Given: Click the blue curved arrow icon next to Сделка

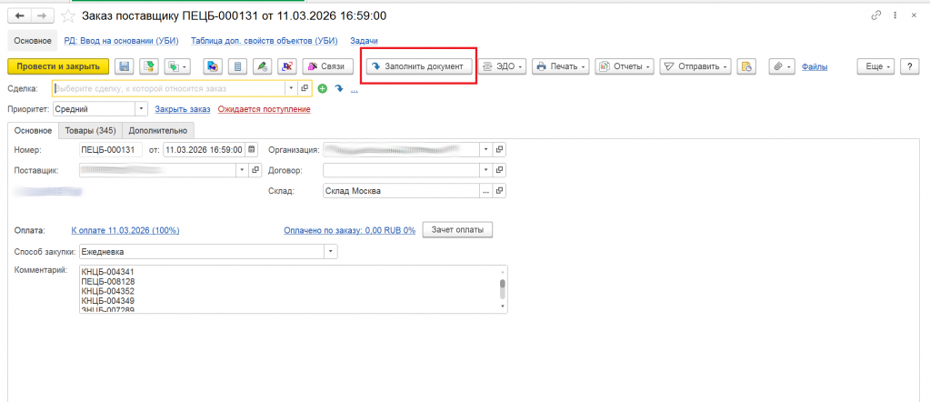Looking at the screenshot, I should point(339,88).
